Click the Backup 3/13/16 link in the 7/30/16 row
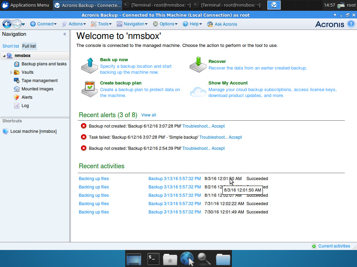The height and width of the screenshot is (267, 357). pos(175,212)
